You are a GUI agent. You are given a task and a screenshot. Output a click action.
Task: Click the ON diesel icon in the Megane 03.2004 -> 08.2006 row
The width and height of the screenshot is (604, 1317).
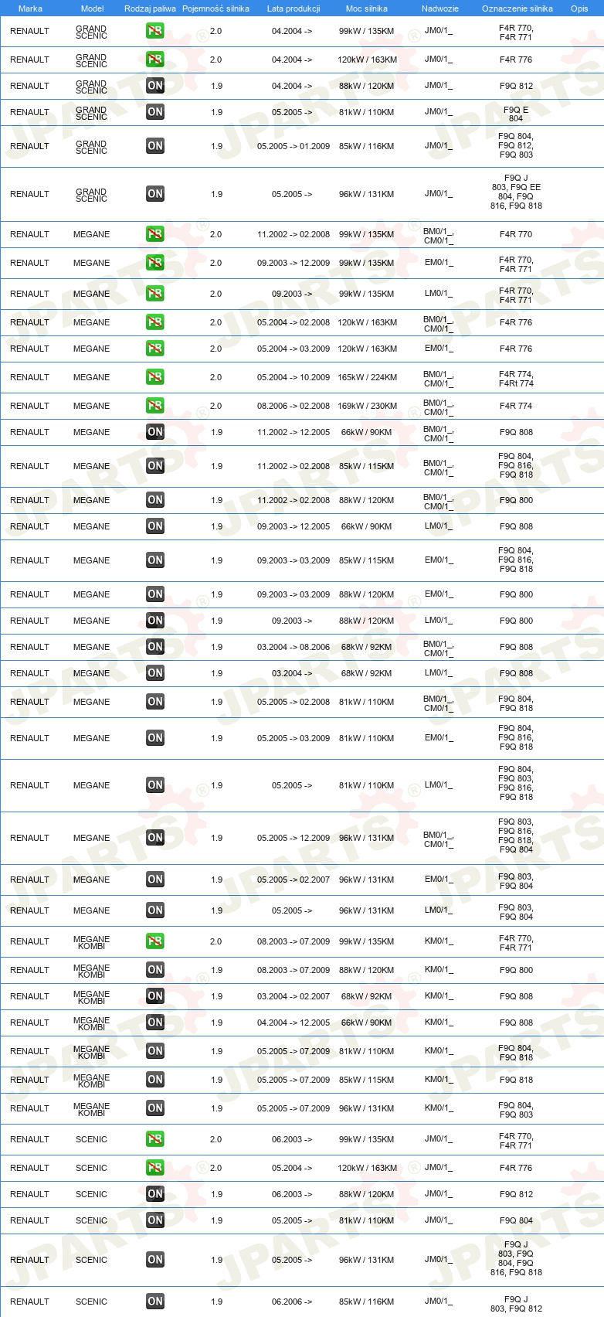click(x=155, y=647)
